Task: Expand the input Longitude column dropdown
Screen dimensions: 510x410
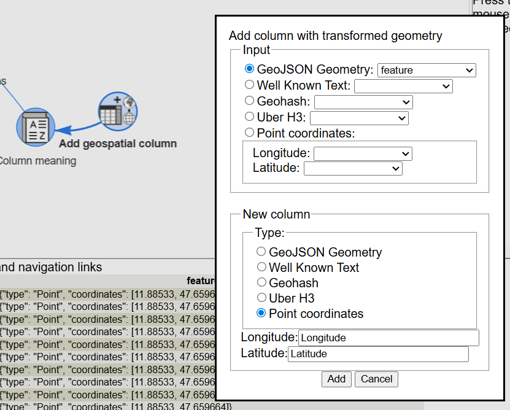Action: click(x=363, y=153)
